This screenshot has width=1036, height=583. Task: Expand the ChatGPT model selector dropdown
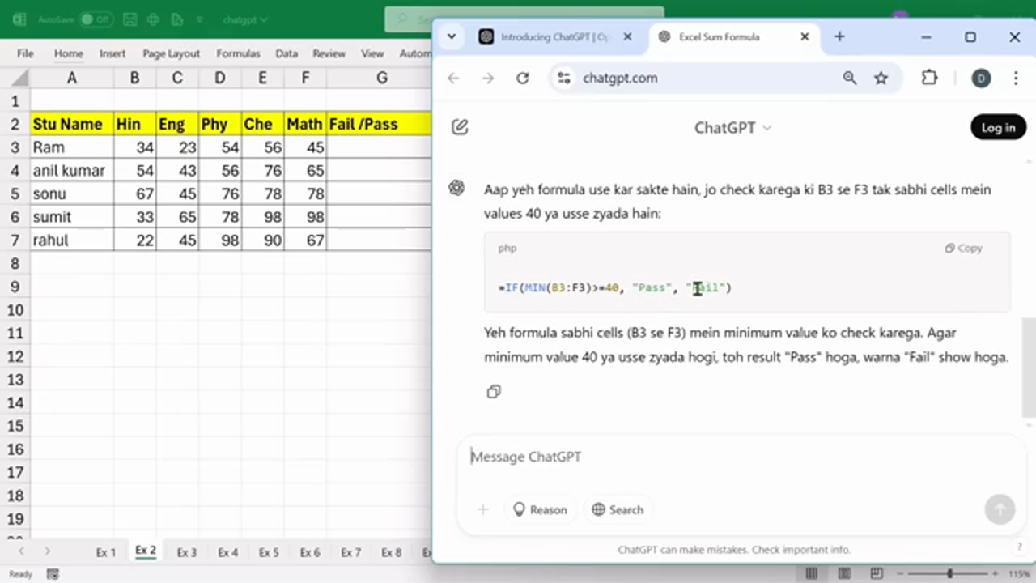733,128
